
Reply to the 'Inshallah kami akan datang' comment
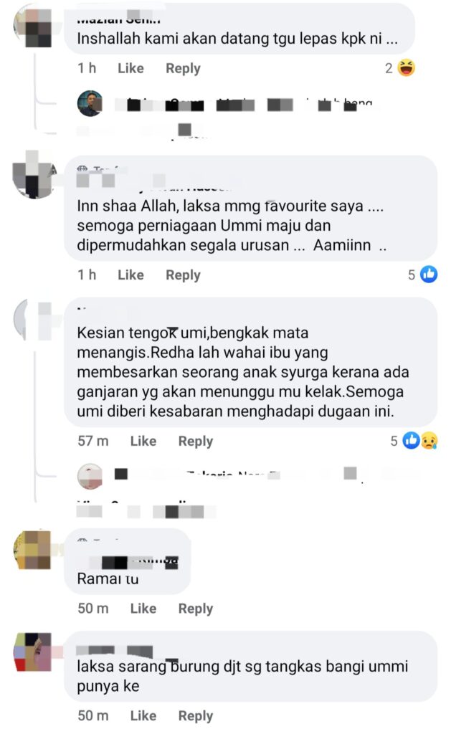[183, 68]
